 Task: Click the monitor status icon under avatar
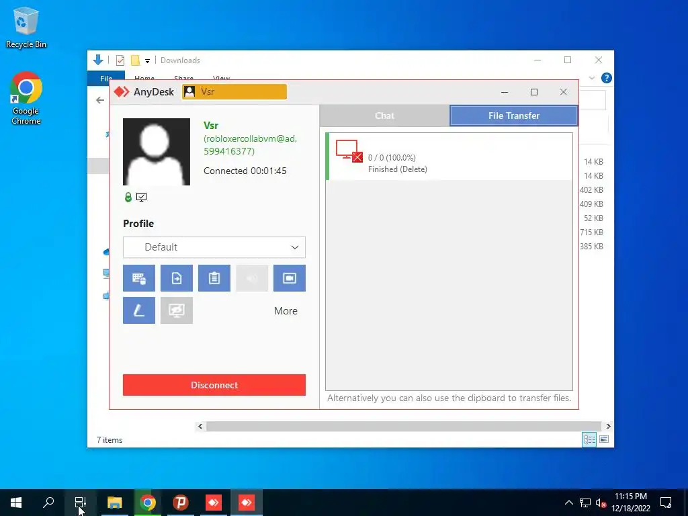click(x=141, y=197)
